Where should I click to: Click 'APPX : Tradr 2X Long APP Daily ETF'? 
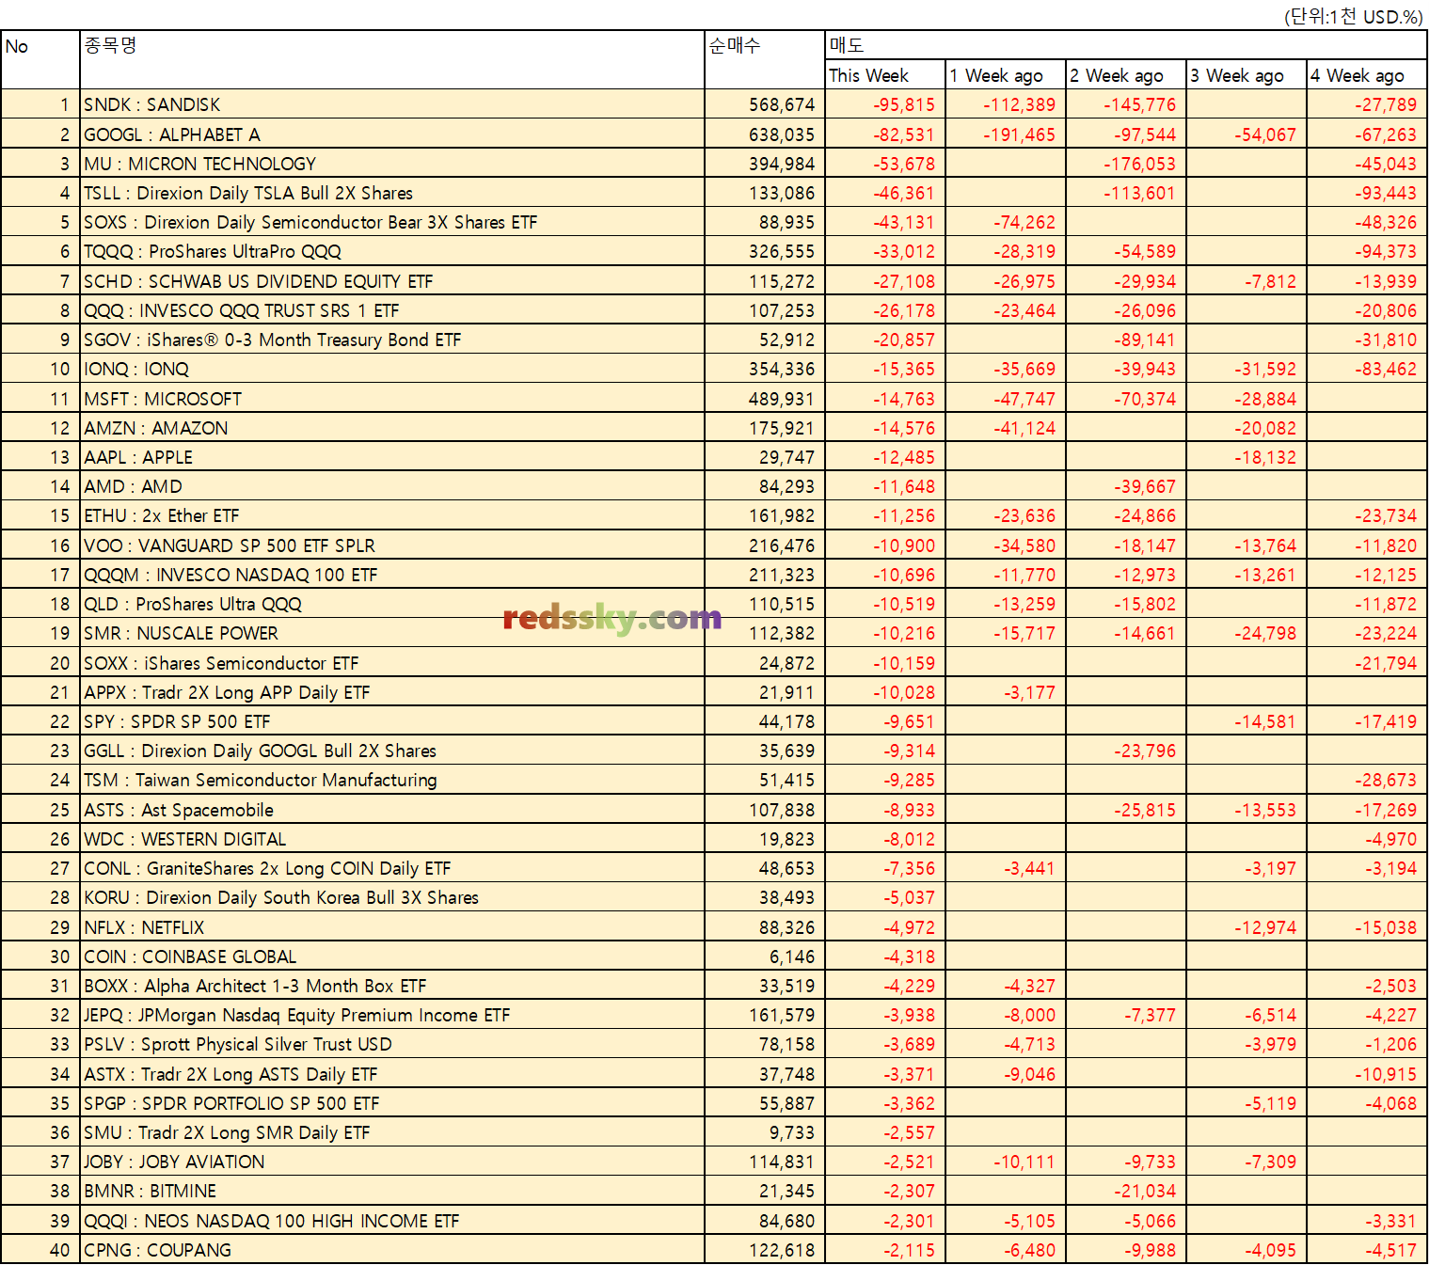(392, 692)
